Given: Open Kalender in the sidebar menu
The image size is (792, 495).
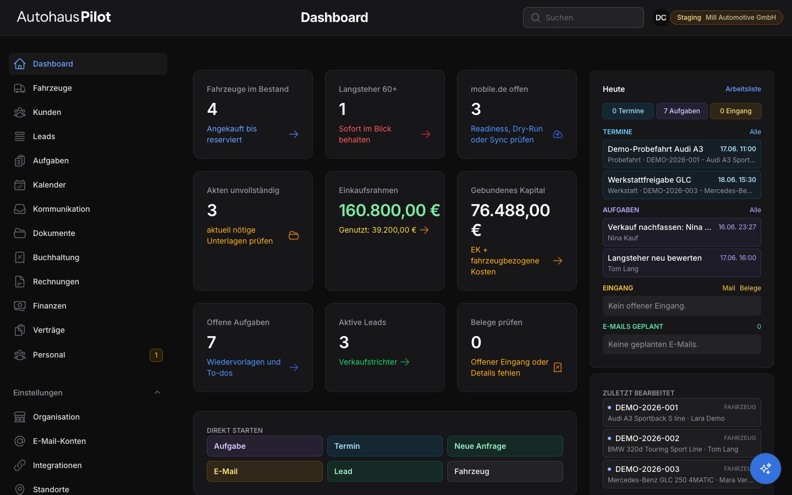Looking at the screenshot, I should point(88,185).
